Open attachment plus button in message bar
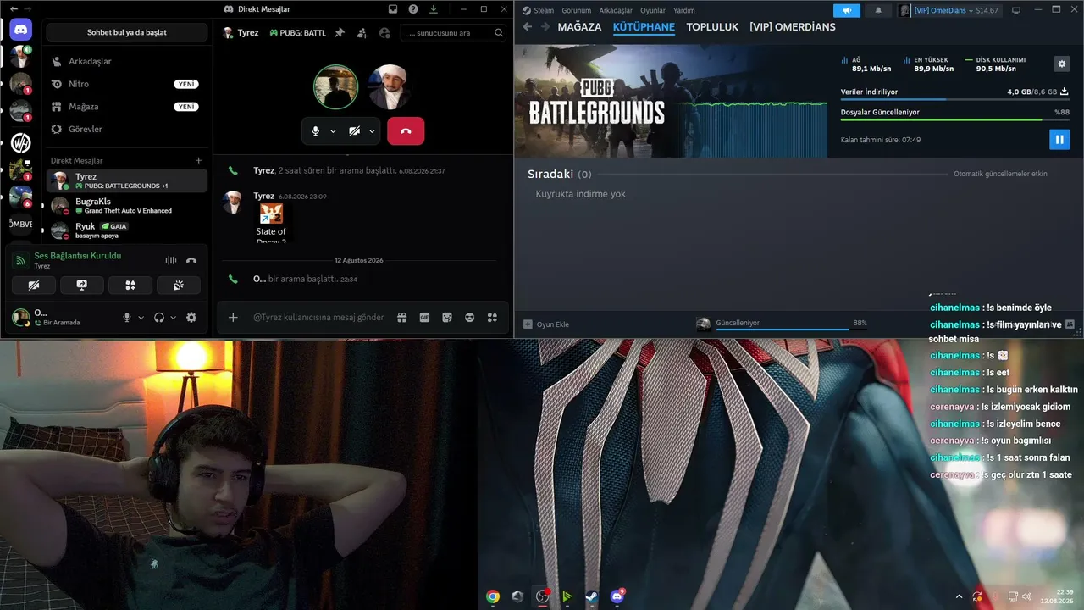 coord(233,318)
